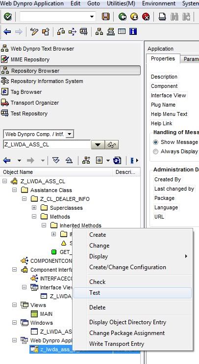Select the Always Display radio button
The width and height of the screenshot is (199, 364).
click(x=156, y=152)
